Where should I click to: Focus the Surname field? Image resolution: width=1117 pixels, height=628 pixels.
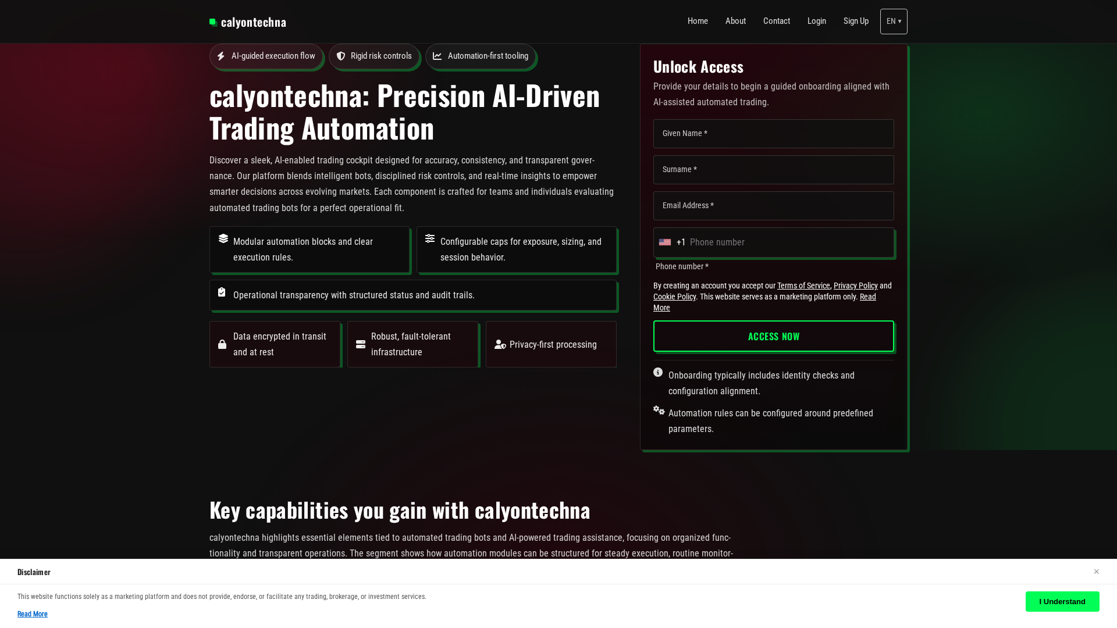pos(774,170)
